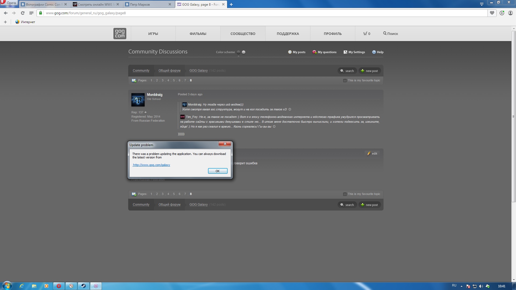Open Internet Explorer from taskbar
The height and width of the screenshot is (290, 516).
pyautogui.click(x=22, y=286)
